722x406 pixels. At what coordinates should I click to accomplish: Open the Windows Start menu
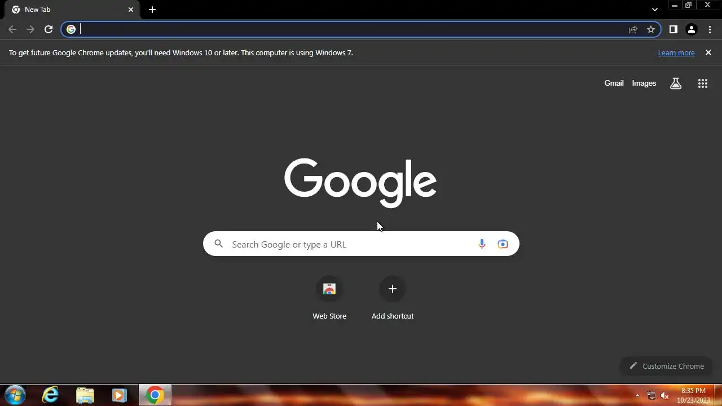coord(15,395)
